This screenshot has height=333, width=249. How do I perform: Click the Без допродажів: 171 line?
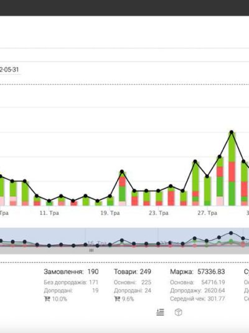pos(71,282)
